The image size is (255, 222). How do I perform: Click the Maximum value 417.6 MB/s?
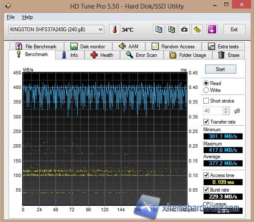[223, 150]
